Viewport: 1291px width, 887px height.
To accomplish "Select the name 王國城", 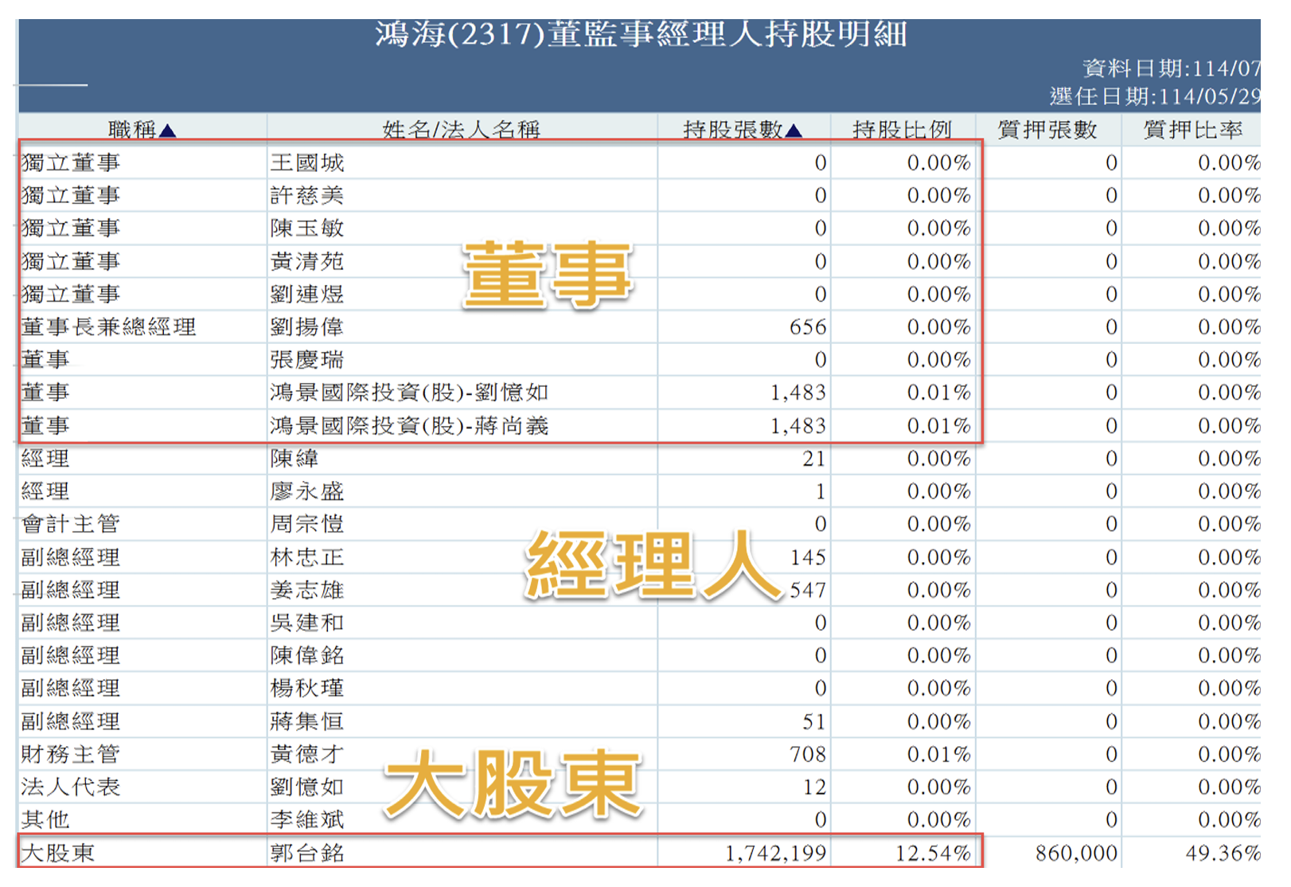I will 306,163.
